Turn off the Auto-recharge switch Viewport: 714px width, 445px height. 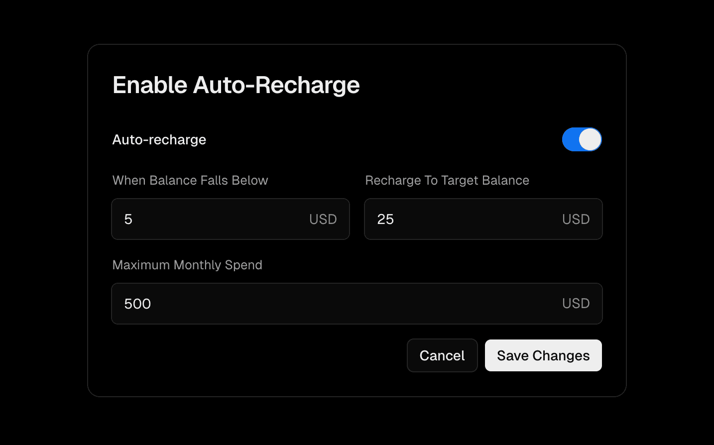(x=582, y=139)
